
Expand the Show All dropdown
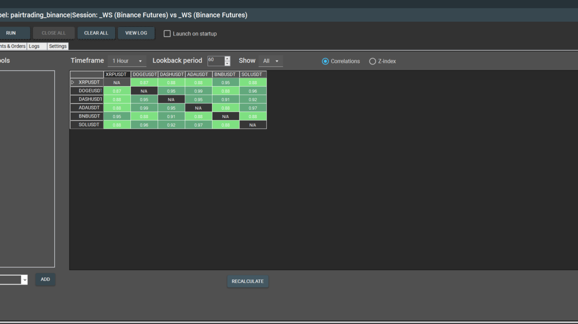point(271,61)
